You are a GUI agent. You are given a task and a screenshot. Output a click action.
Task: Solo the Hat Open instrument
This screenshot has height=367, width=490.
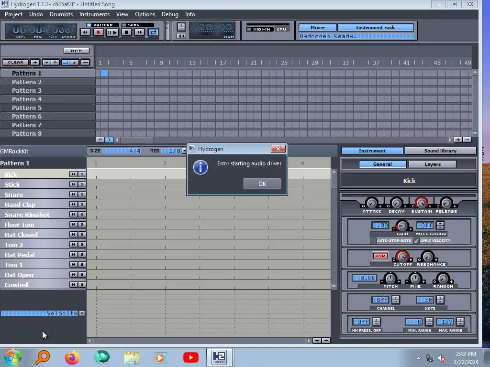pyautogui.click(x=82, y=274)
